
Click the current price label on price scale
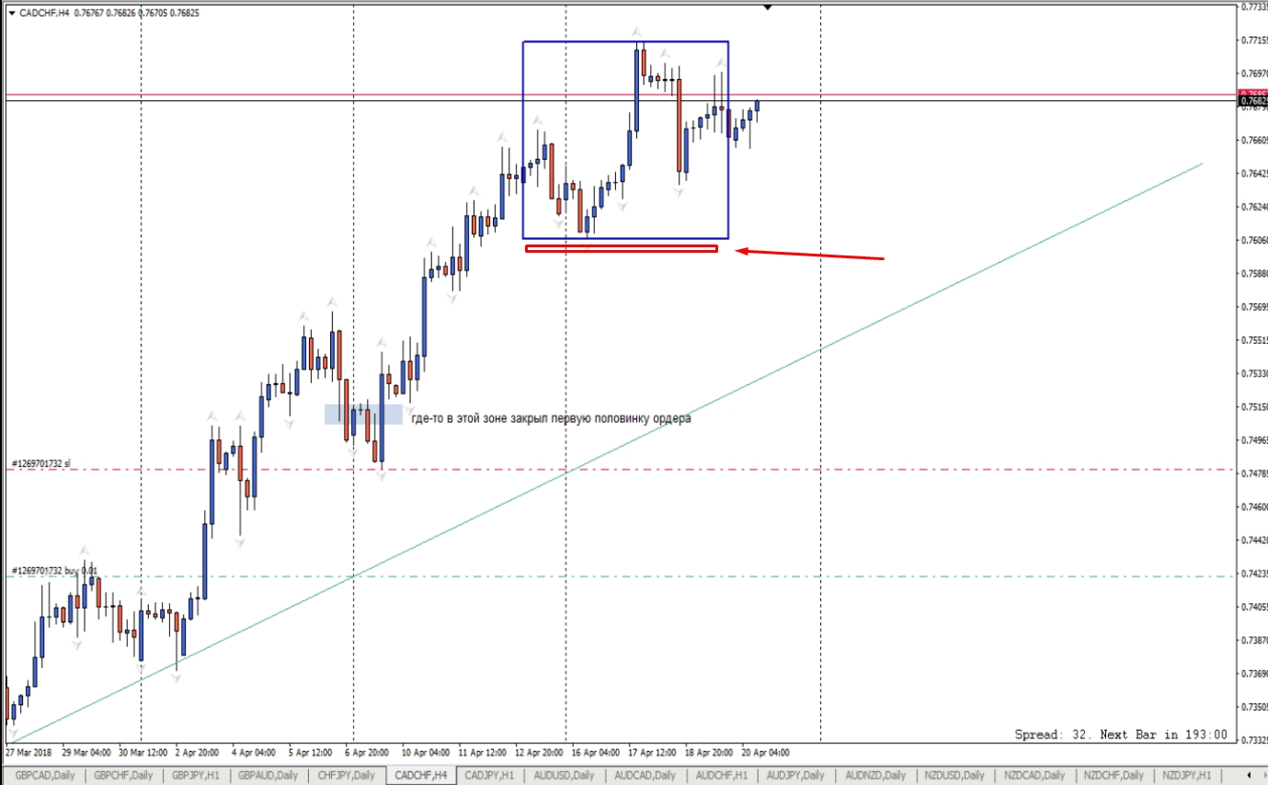point(1253,100)
